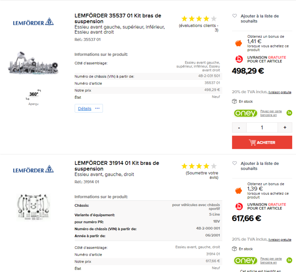
Task: Click the piggy bank bonus icon for 1,41 €
Action: [x=239, y=43]
